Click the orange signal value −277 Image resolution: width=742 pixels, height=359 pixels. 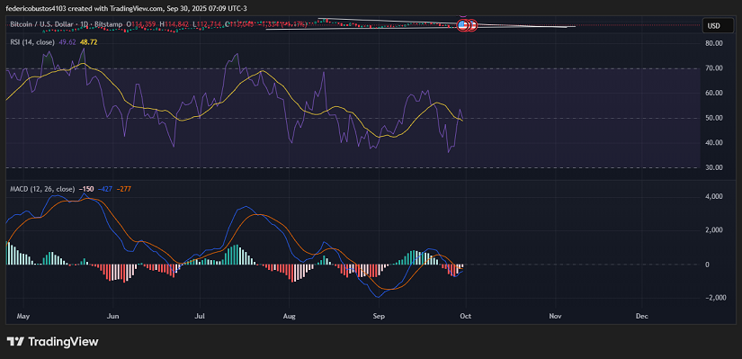[123, 189]
